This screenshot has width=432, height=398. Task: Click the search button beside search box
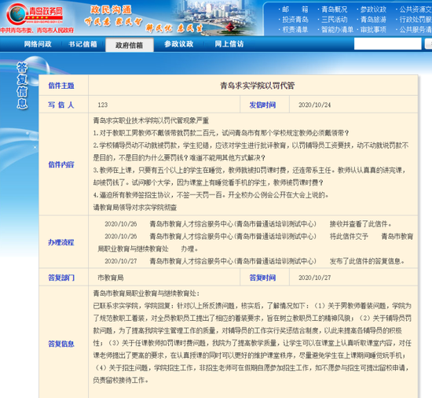[x=428, y=44]
